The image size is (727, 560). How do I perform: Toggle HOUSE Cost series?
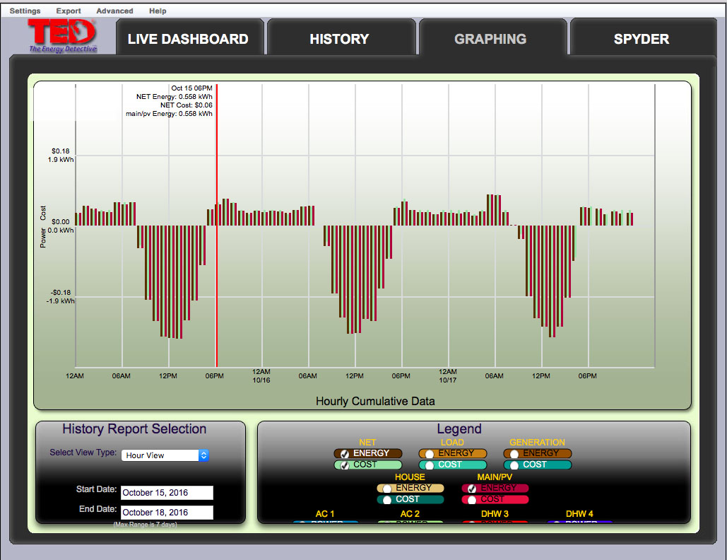pos(410,499)
